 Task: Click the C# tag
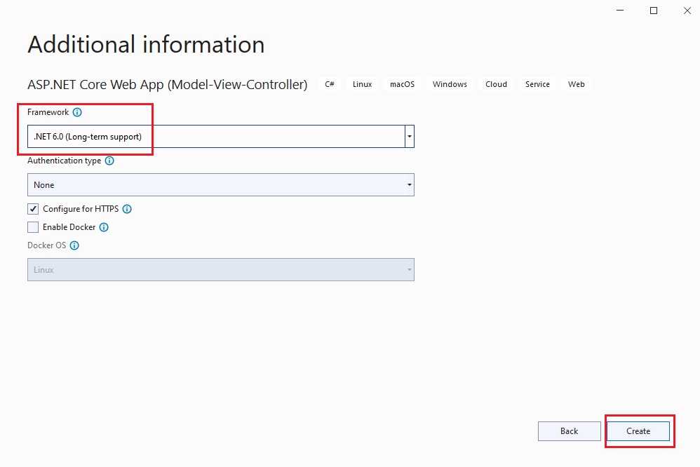click(330, 84)
